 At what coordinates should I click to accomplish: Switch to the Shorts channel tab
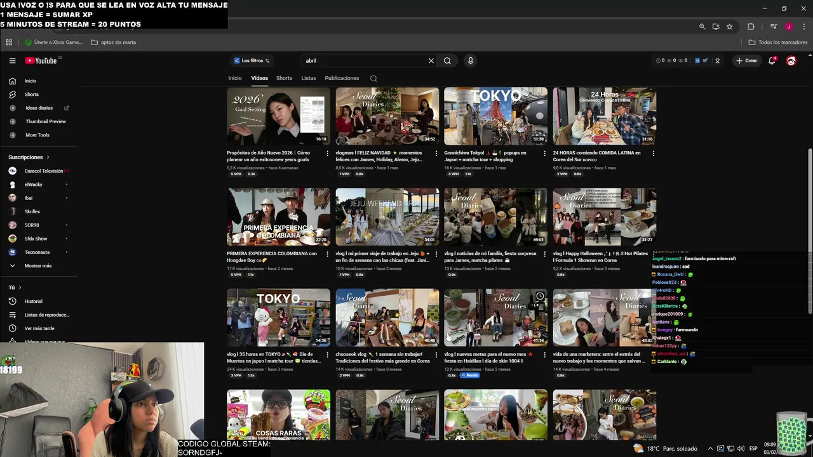pos(284,78)
